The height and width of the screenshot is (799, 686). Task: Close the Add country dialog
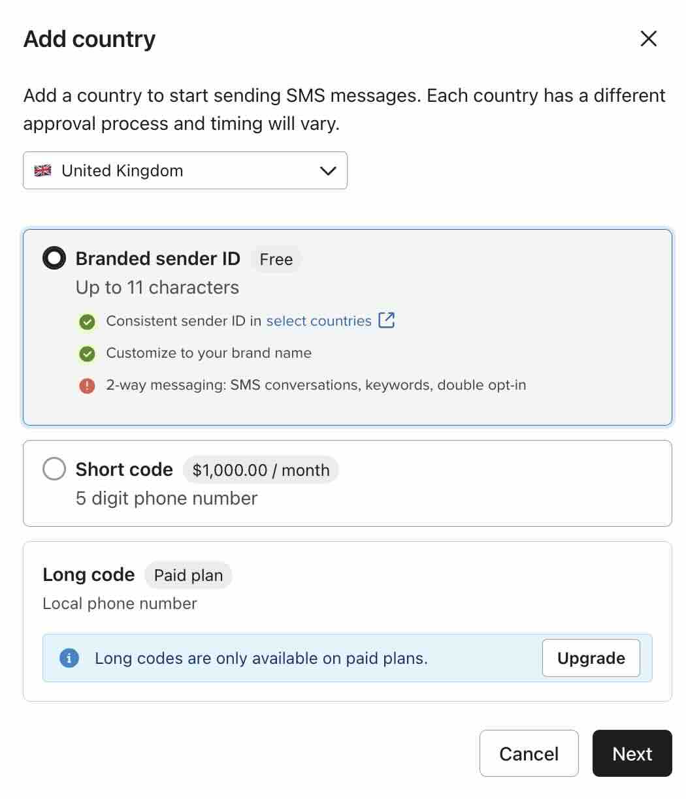(648, 39)
